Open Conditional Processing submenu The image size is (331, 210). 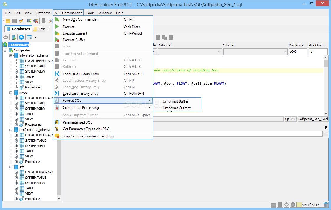pos(103,108)
